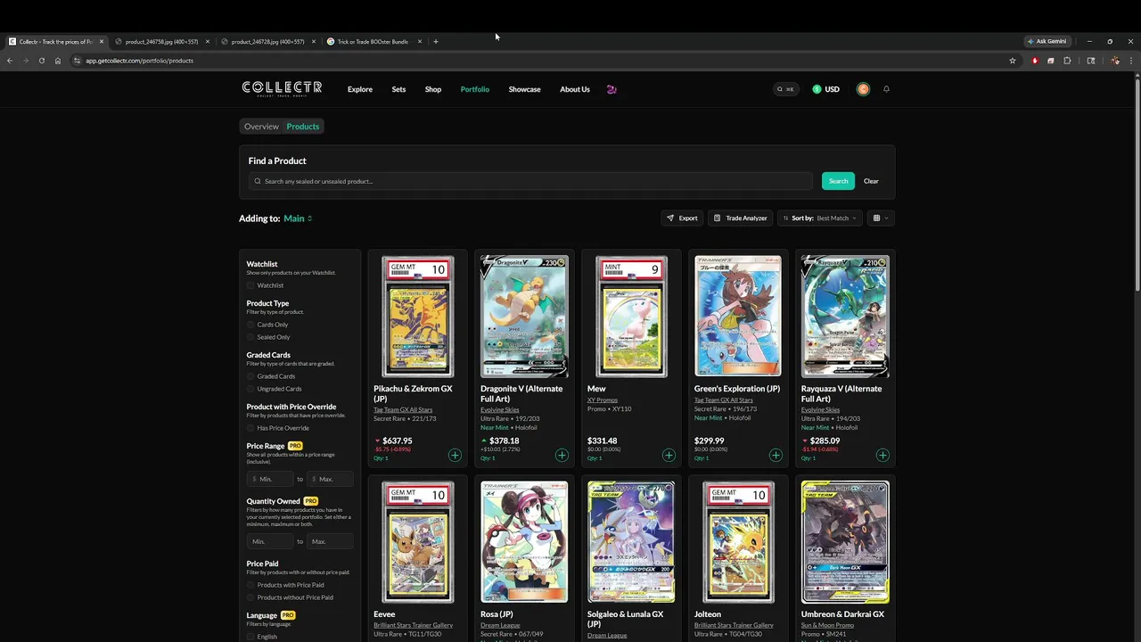
Task: Open the grid view layout dropdown
Action: click(x=880, y=218)
